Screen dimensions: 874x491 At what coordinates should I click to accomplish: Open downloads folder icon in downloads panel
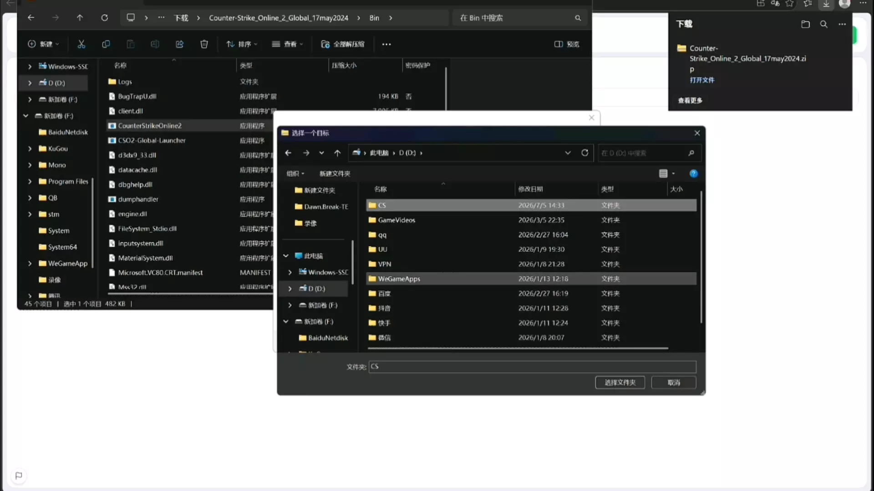tap(805, 24)
